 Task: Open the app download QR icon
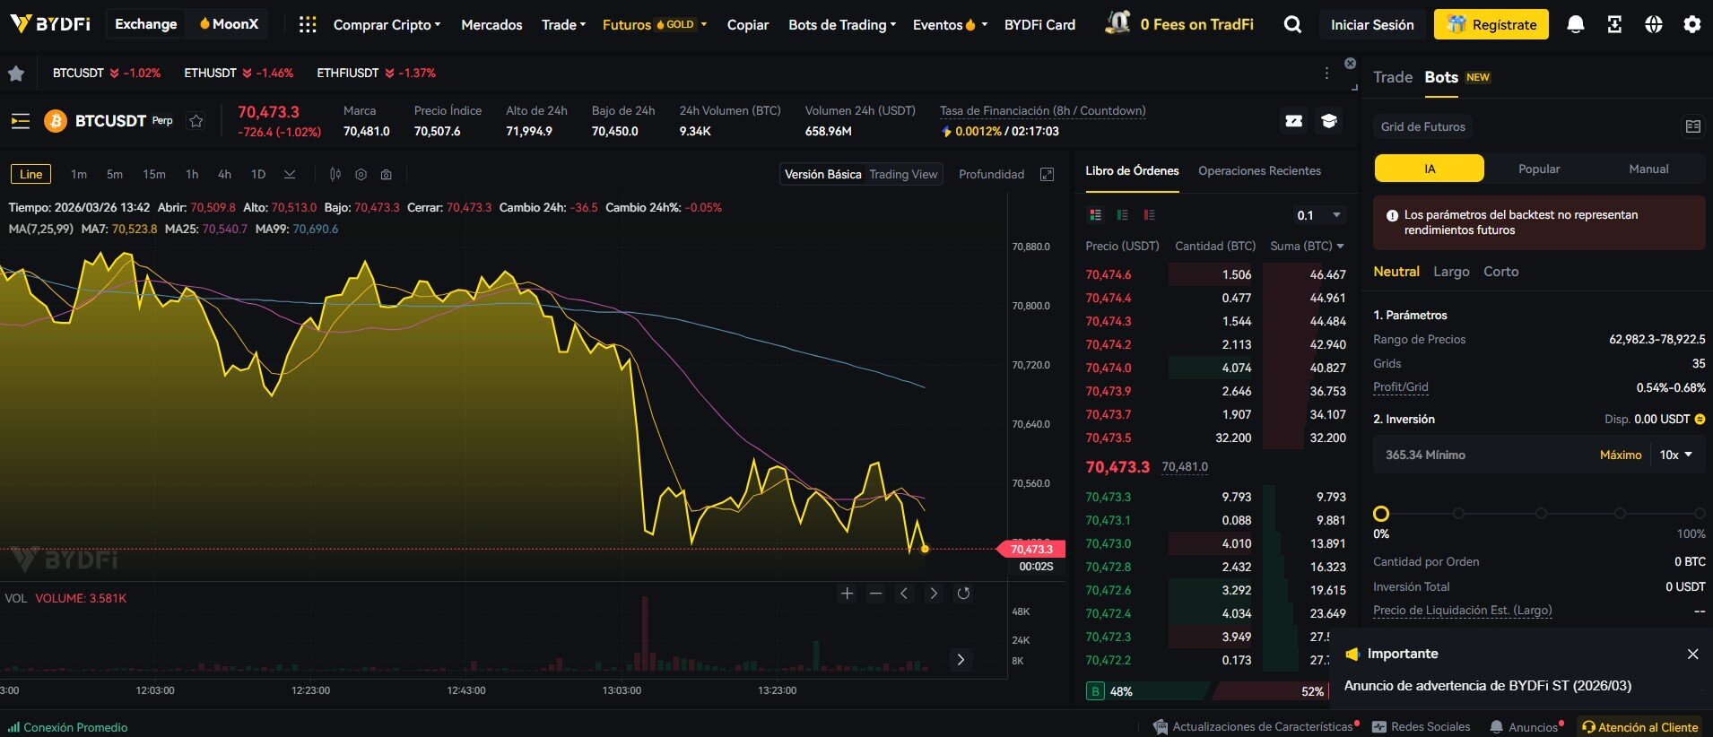click(1614, 25)
